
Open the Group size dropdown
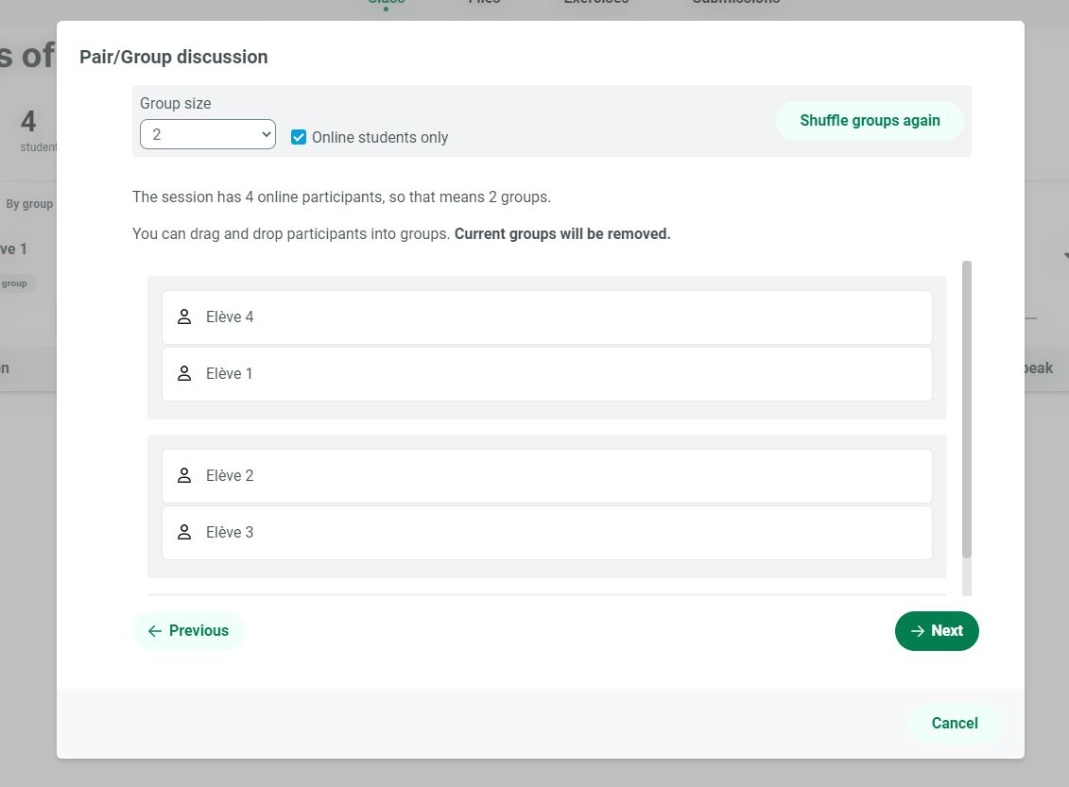208,135
